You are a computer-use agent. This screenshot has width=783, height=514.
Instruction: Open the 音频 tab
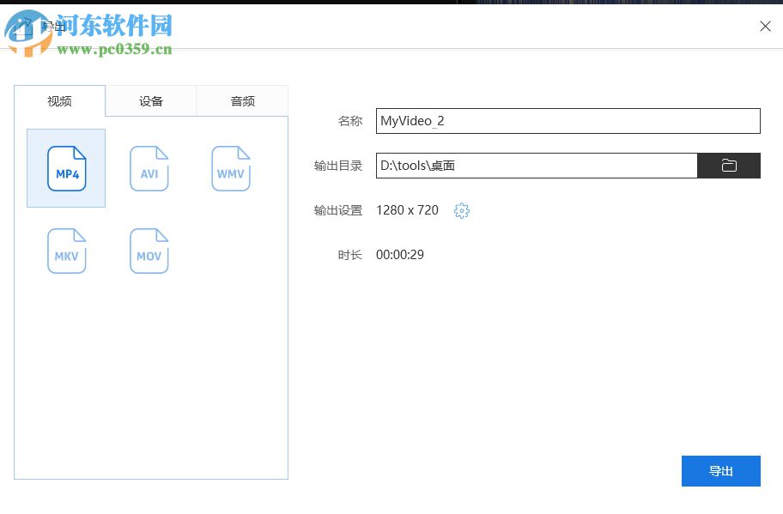tap(242, 100)
